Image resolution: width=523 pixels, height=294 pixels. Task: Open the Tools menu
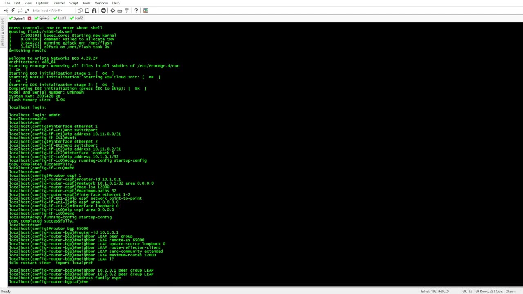coord(86,3)
